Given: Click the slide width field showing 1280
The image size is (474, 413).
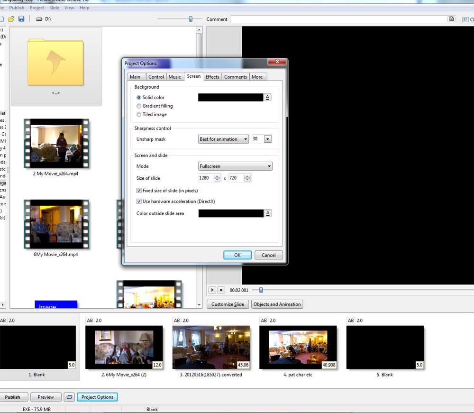Looking at the screenshot, I should point(206,178).
